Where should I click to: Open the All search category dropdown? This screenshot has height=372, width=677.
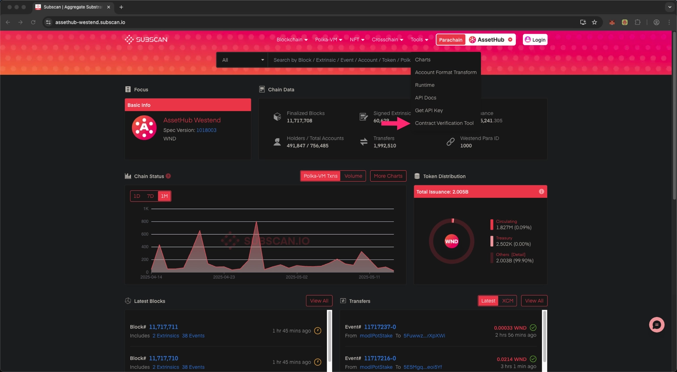tap(242, 60)
